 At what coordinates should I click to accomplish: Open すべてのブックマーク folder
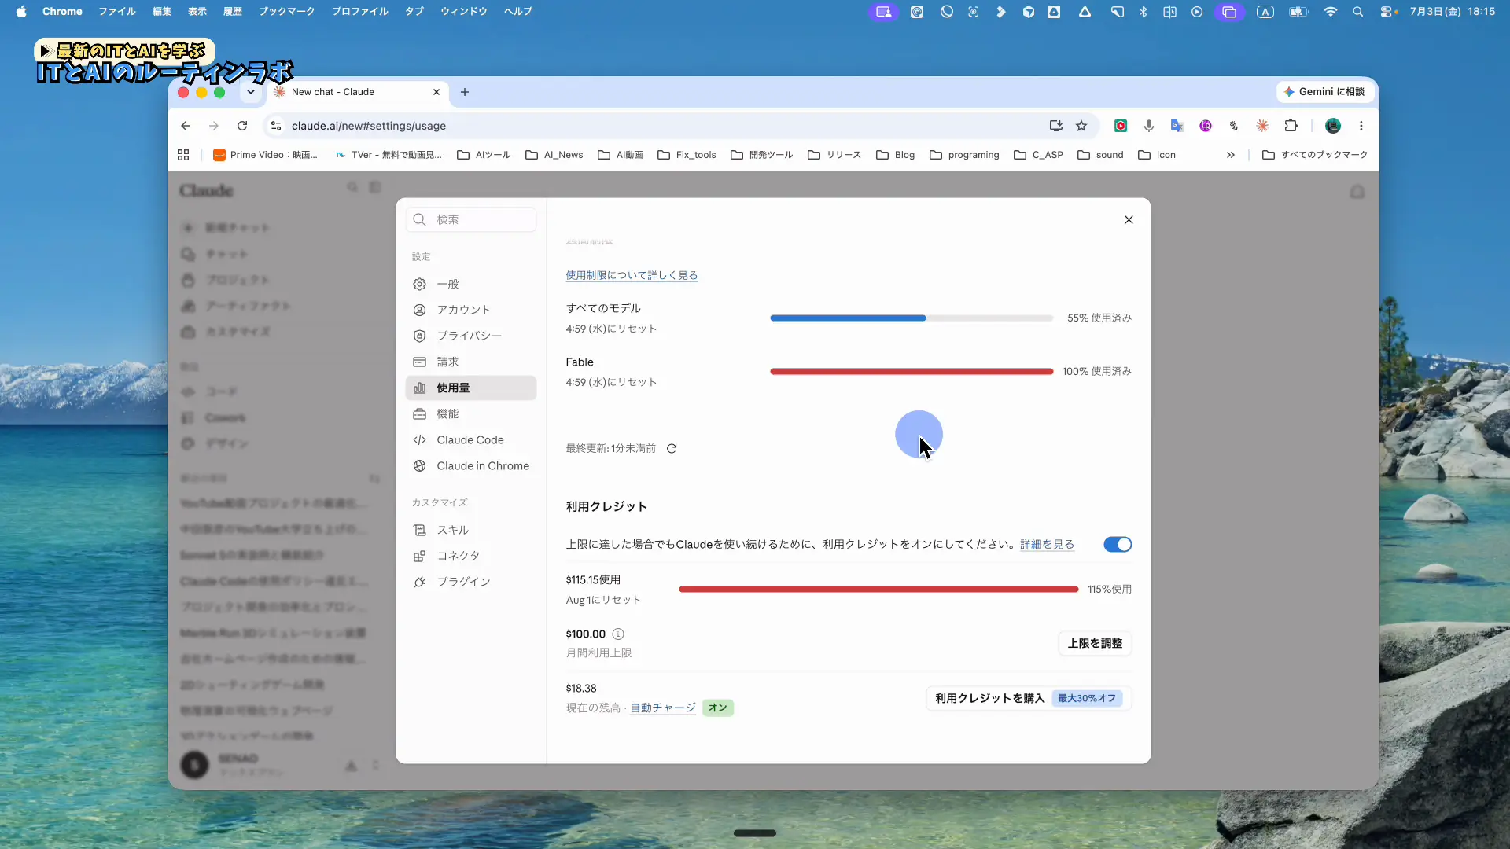click(1315, 155)
